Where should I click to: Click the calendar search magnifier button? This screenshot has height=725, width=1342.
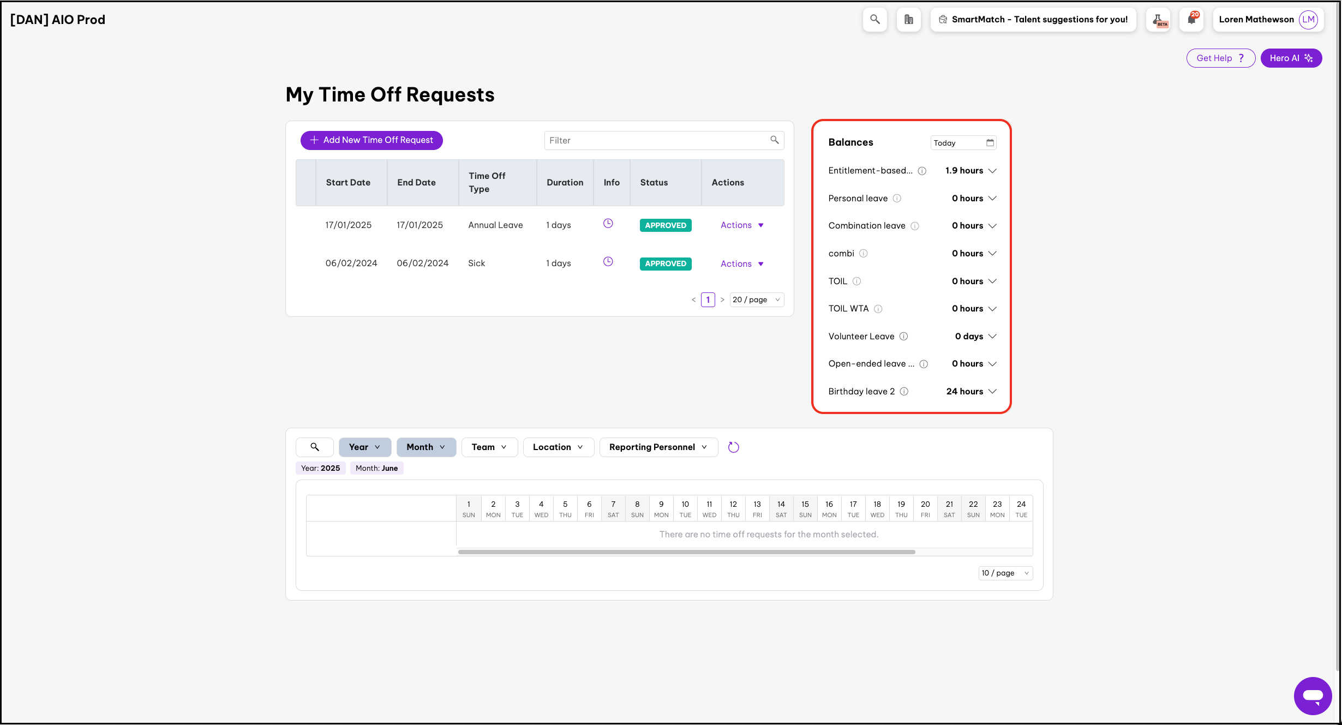pyautogui.click(x=315, y=447)
